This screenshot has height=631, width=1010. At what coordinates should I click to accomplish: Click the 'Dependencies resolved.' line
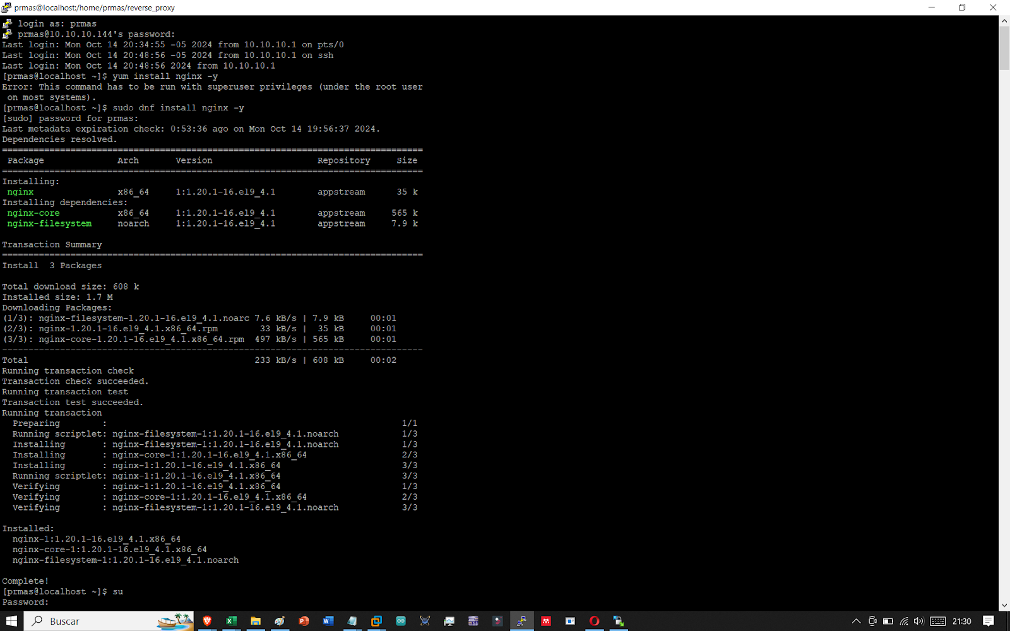click(x=60, y=139)
